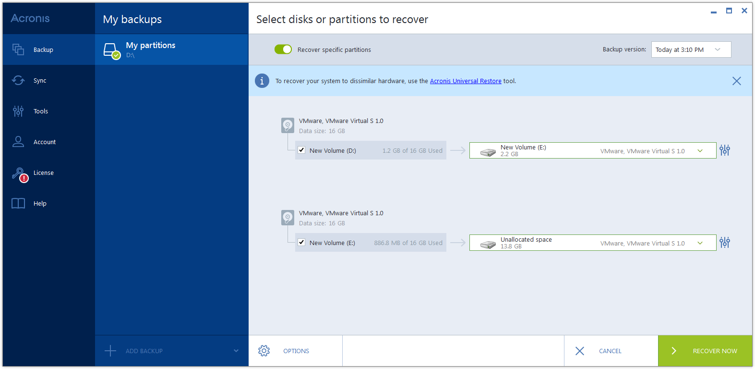Click the Help book icon
This screenshot has width=755, height=369.
point(18,203)
